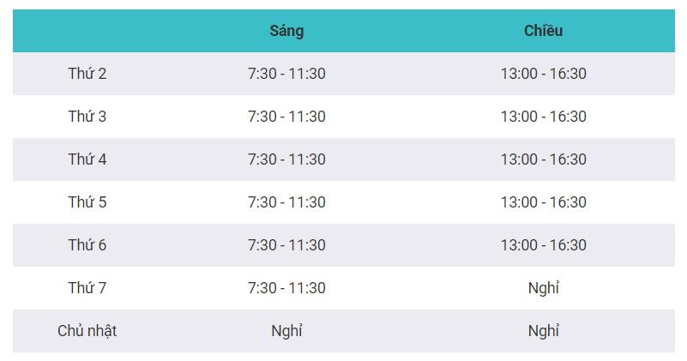Click Thứ 3 morning time cell
The width and height of the screenshot is (687, 361).
pyautogui.click(x=286, y=117)
